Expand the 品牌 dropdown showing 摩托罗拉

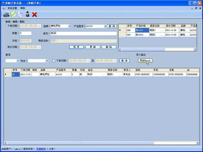pyautogui.click(x=70, y=26)
